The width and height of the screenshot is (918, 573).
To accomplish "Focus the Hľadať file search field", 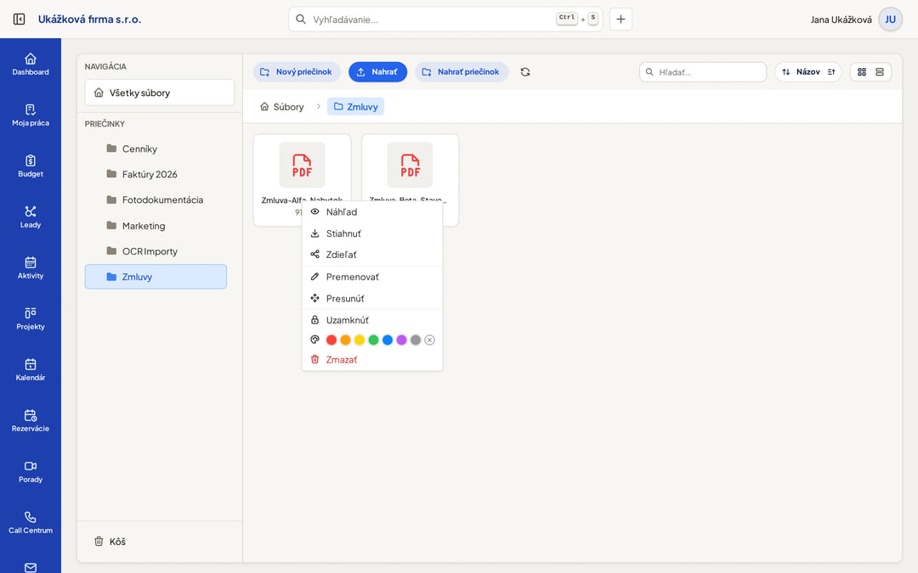I will (703, 72).
